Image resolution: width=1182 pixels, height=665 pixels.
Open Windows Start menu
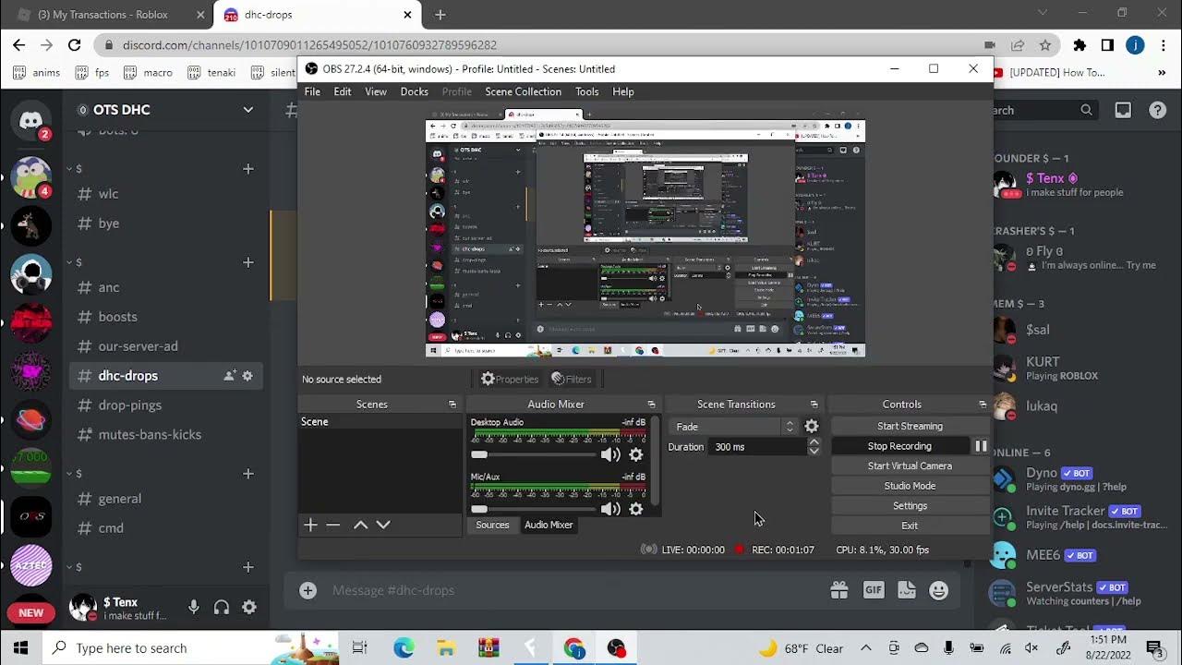coord(20,648)
